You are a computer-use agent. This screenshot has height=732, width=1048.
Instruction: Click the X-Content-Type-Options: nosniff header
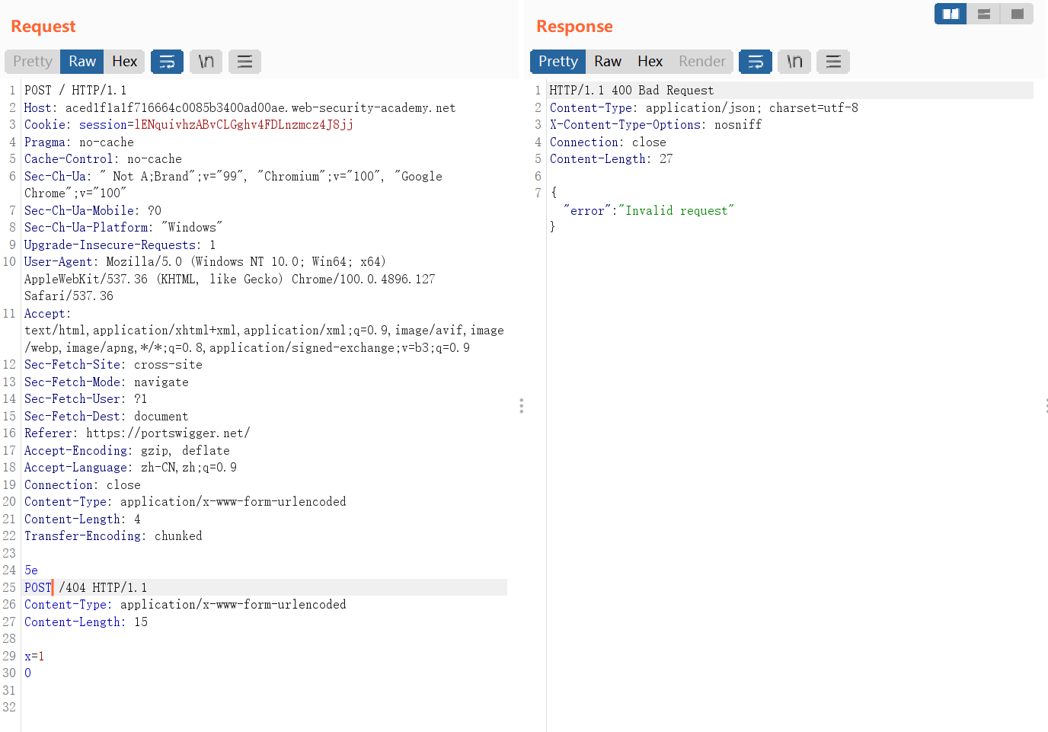pos(656,125)
